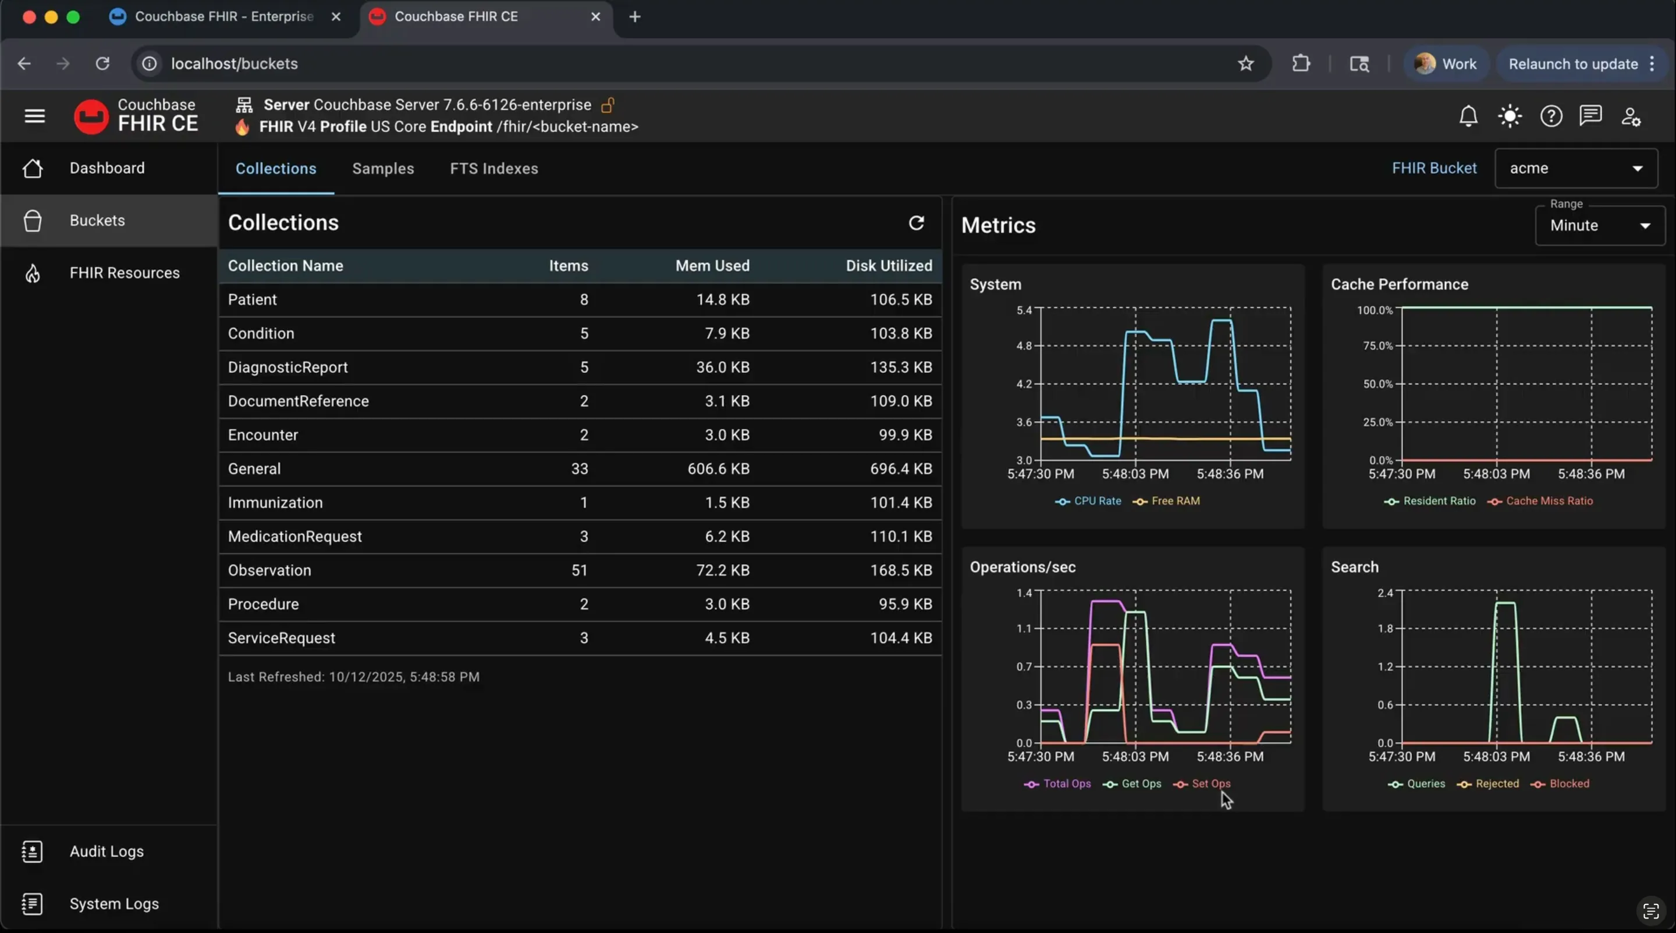
Task: Toggle the Cache Miss Ratio legend
Action: tap(1539, 501)
